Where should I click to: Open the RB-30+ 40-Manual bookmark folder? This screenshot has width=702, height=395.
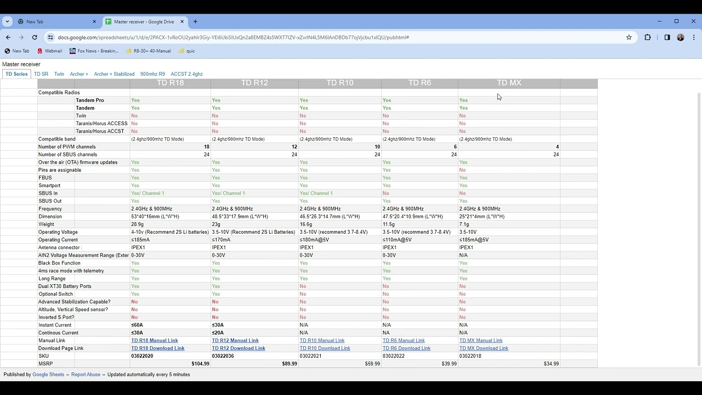pos(148,51)
